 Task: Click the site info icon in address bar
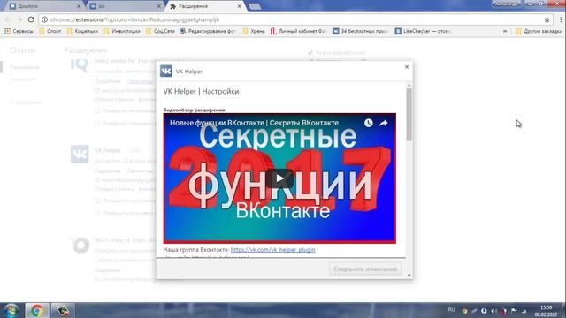tap(44, 19)
